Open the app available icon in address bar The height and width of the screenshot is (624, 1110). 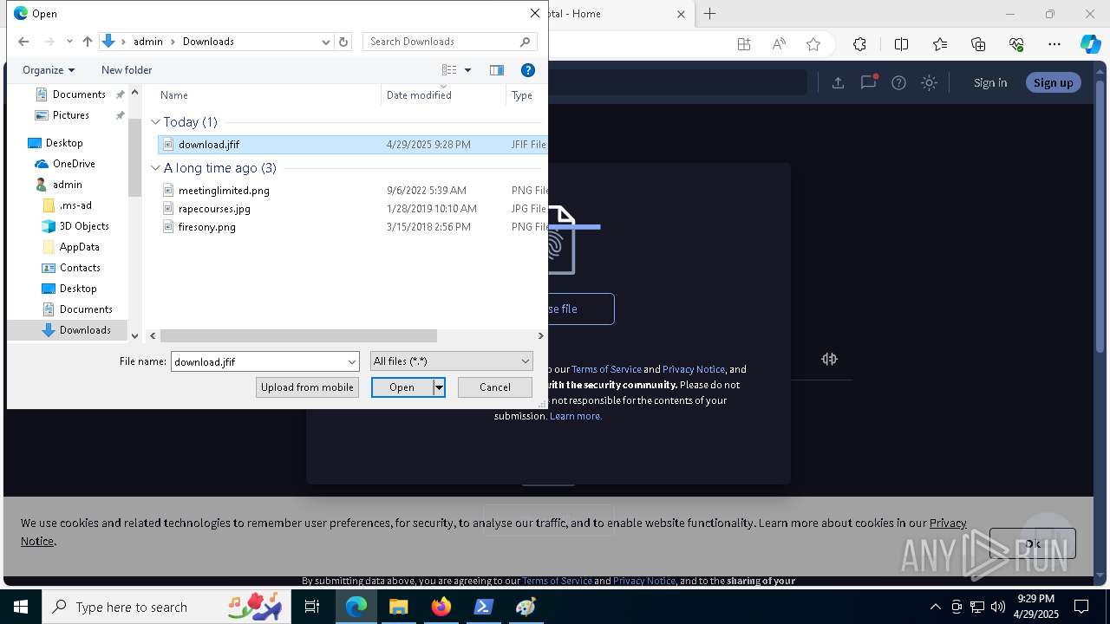(x=743, y=44)
